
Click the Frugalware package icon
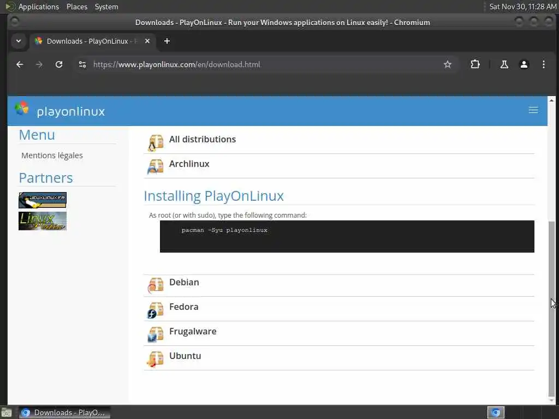tap(156, 334)
